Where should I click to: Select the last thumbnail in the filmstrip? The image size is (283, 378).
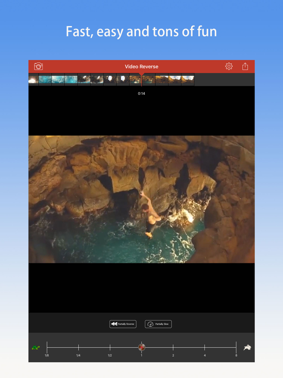[188, 80]
